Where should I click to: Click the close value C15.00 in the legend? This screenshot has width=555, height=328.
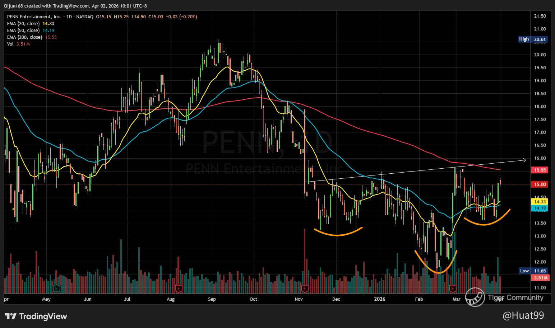tap(156, 17)
